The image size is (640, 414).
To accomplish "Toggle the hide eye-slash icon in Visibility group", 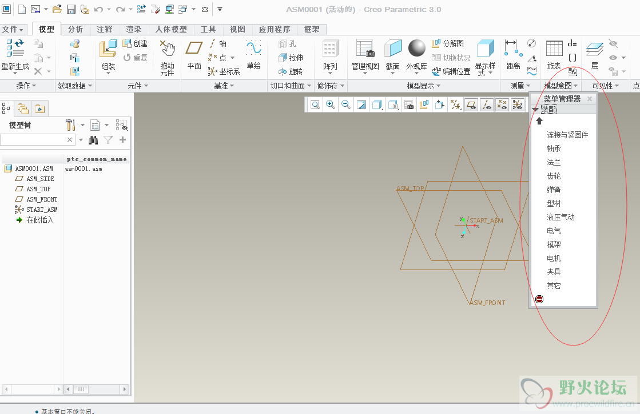I will pos(613,43).
